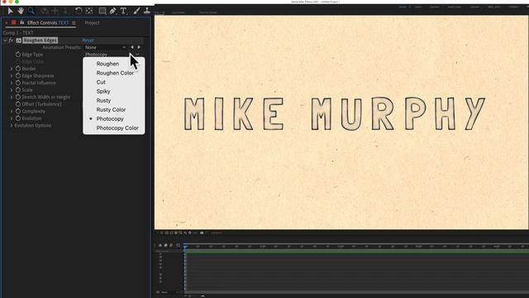Expand Stretch Width or Height property
The width and height of the screenshot is (529, 298).
tap(12, 97)
